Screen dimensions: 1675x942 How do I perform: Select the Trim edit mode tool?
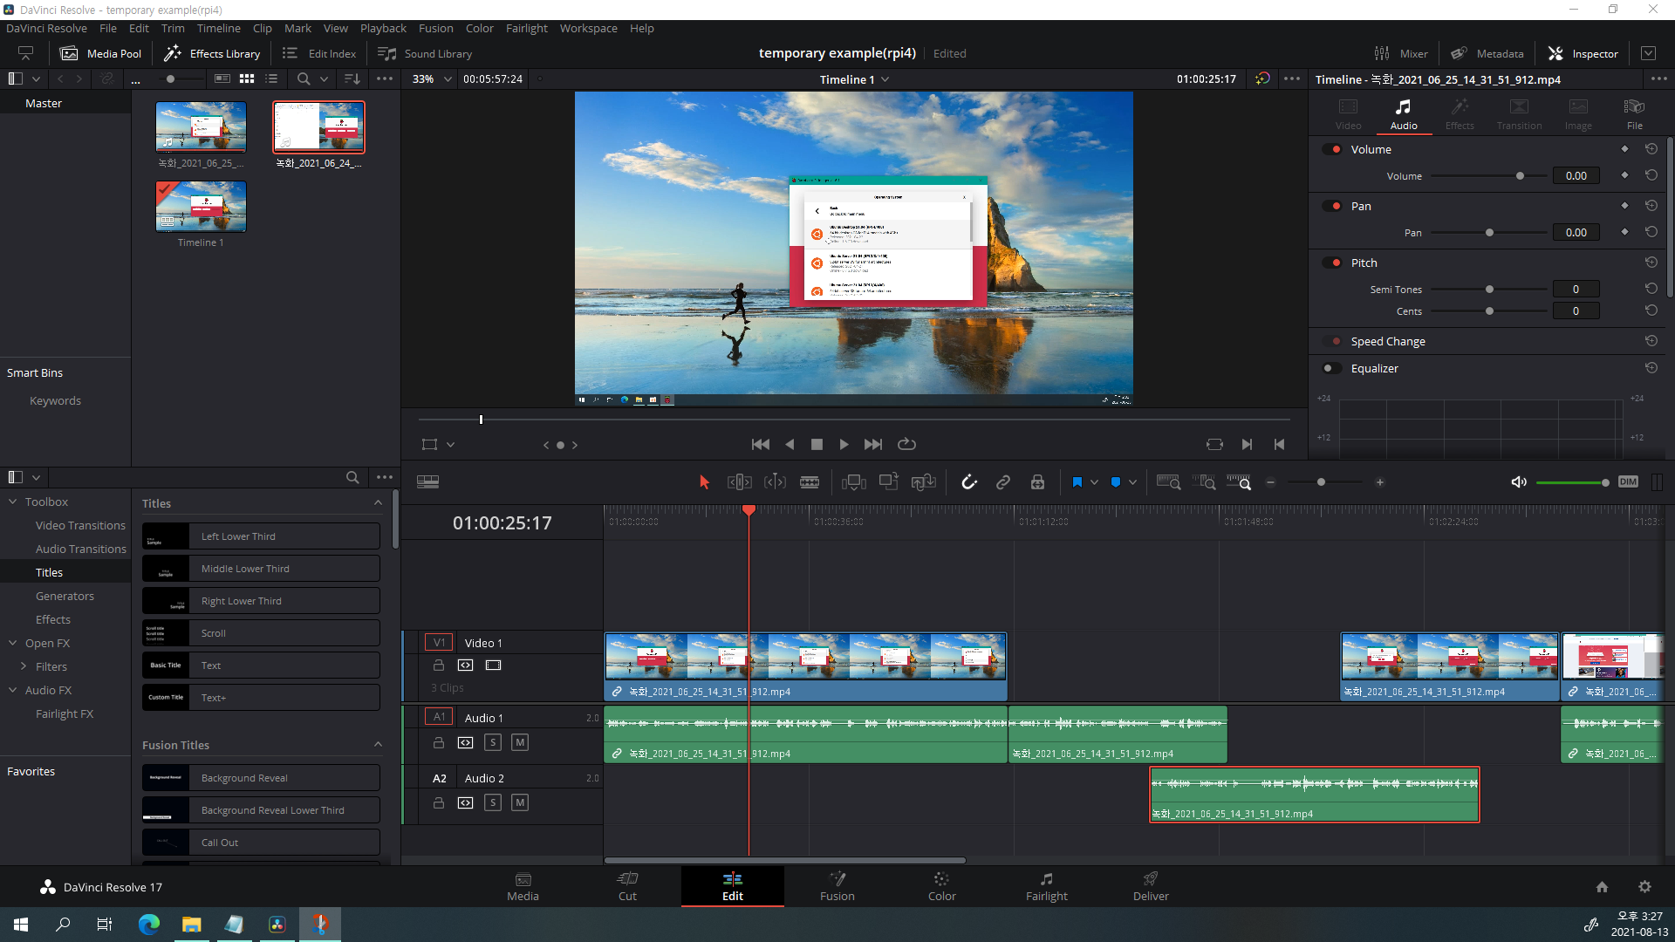coord(739,482)
